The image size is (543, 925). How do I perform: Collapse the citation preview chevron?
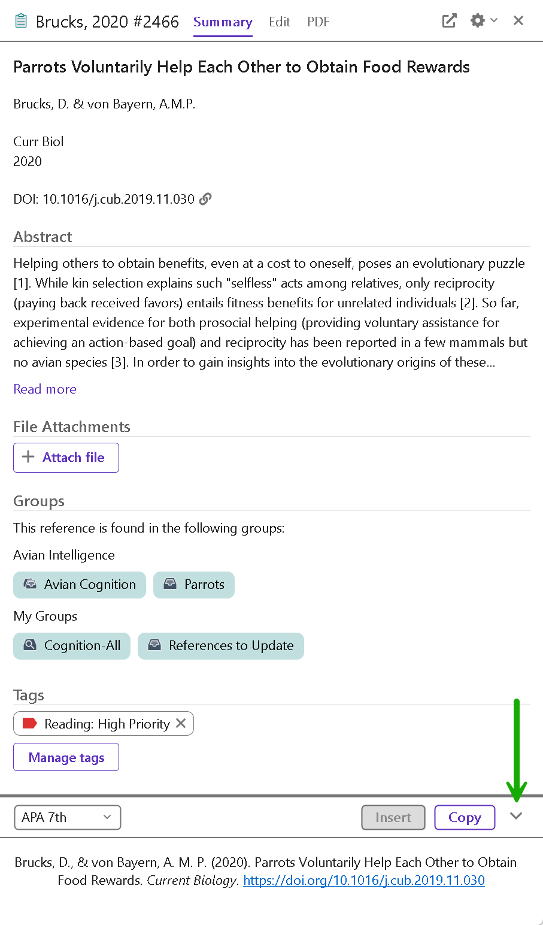(516, 816)
